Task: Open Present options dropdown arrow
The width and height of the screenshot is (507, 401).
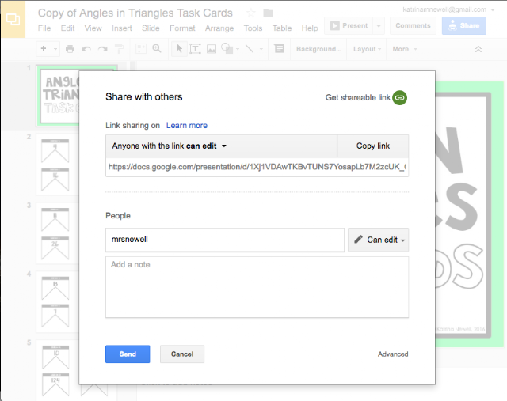Action: click(x=379, y=25)
